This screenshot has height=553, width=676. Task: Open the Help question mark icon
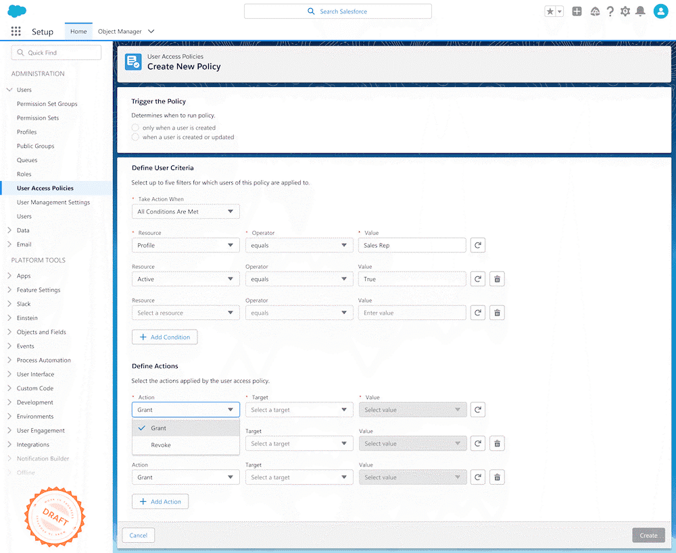610,11
